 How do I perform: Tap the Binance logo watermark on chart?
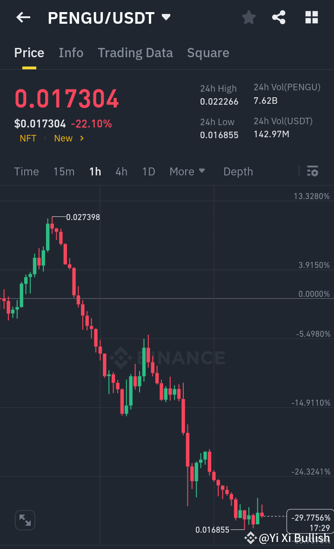pyautogui.click(x=167, y=358)
